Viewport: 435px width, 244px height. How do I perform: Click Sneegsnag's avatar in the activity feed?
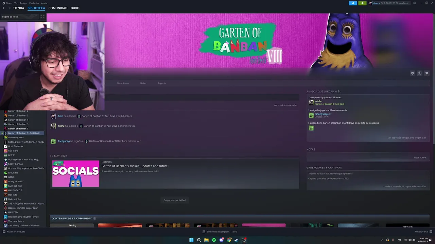tap(53, 141)
